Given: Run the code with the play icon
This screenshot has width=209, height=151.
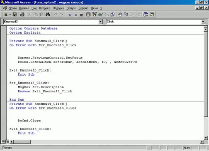Looking at the screenshot, I should [70, 15].
